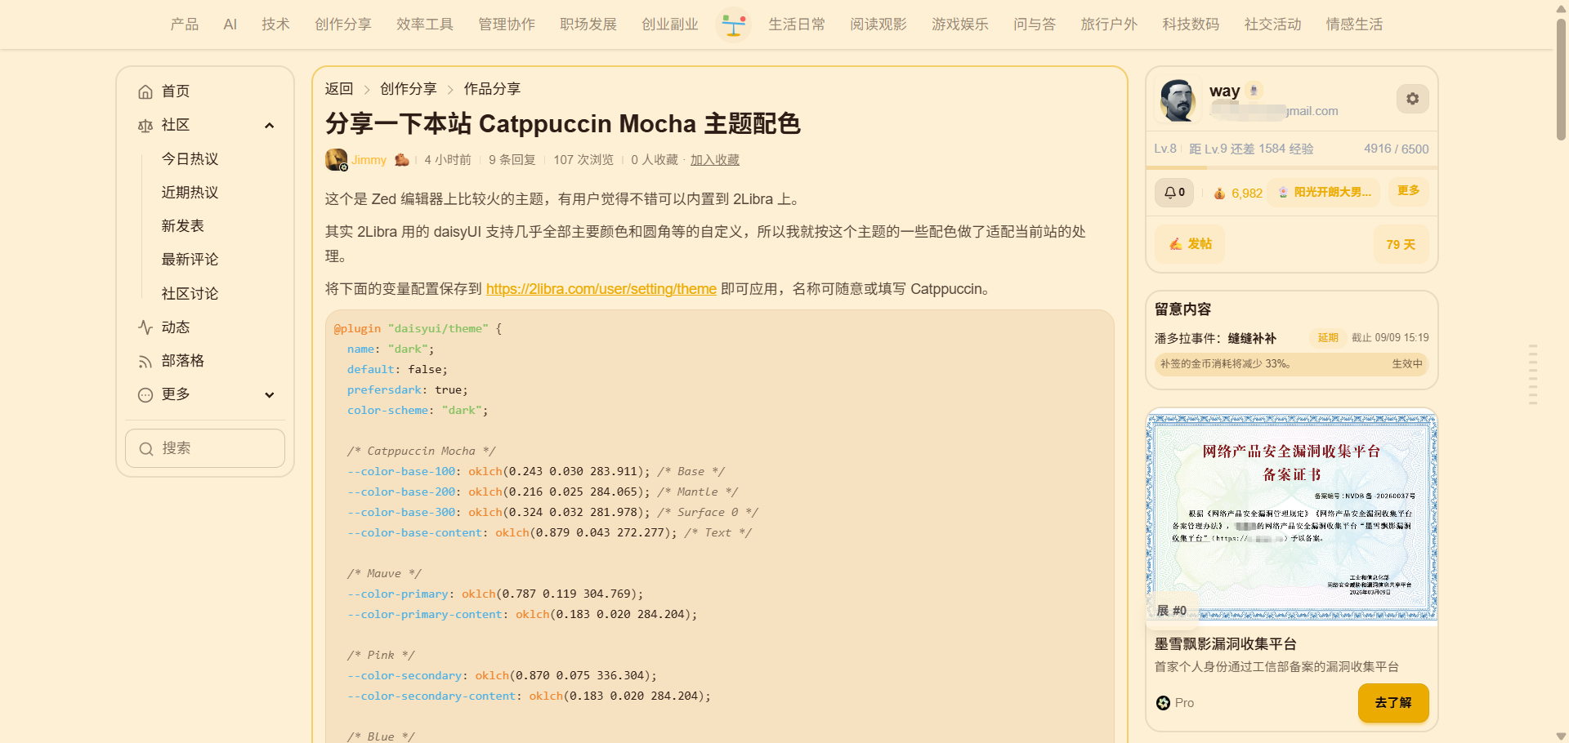
Task: Open author Jimmy's profile link
Action: coord(369,160)
